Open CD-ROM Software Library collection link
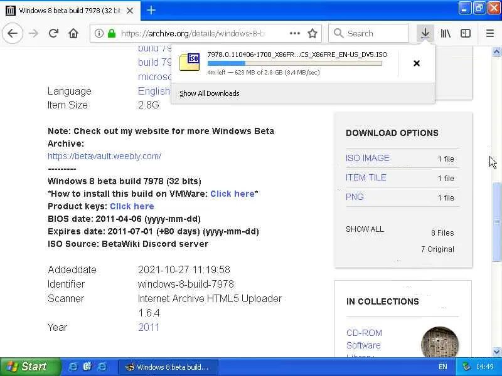 (364, 343)
